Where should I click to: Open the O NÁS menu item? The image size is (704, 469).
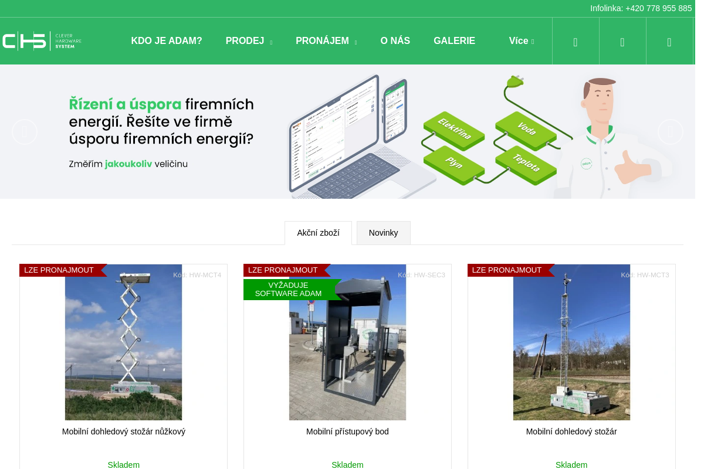point(395,41)
